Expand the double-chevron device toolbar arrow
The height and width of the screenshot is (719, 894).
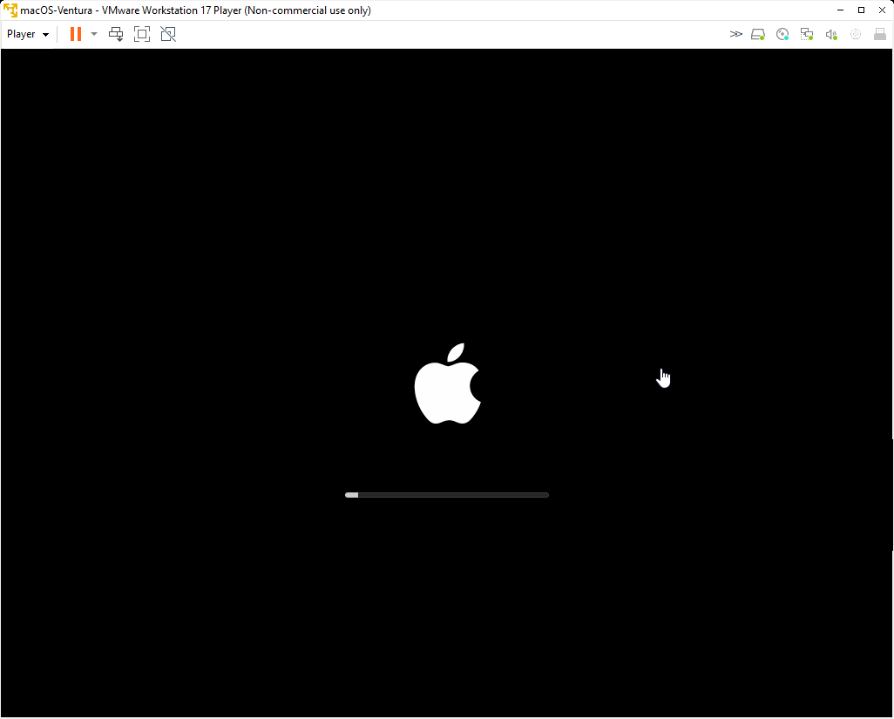[x=736, y=34]
